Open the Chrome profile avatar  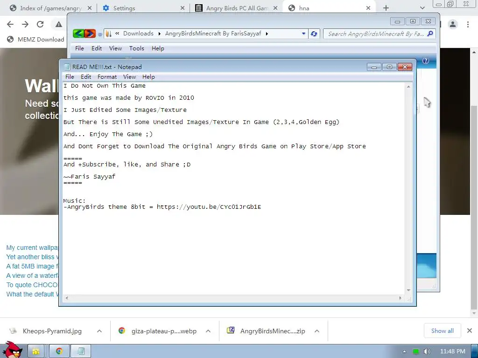(453, 24)
